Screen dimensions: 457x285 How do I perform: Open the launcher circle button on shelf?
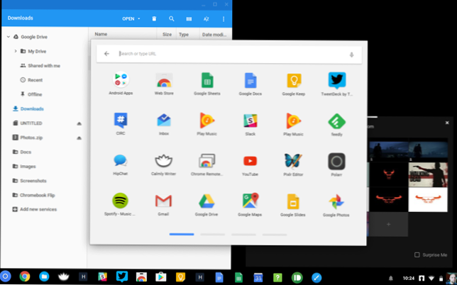click(x=6, y=276)
